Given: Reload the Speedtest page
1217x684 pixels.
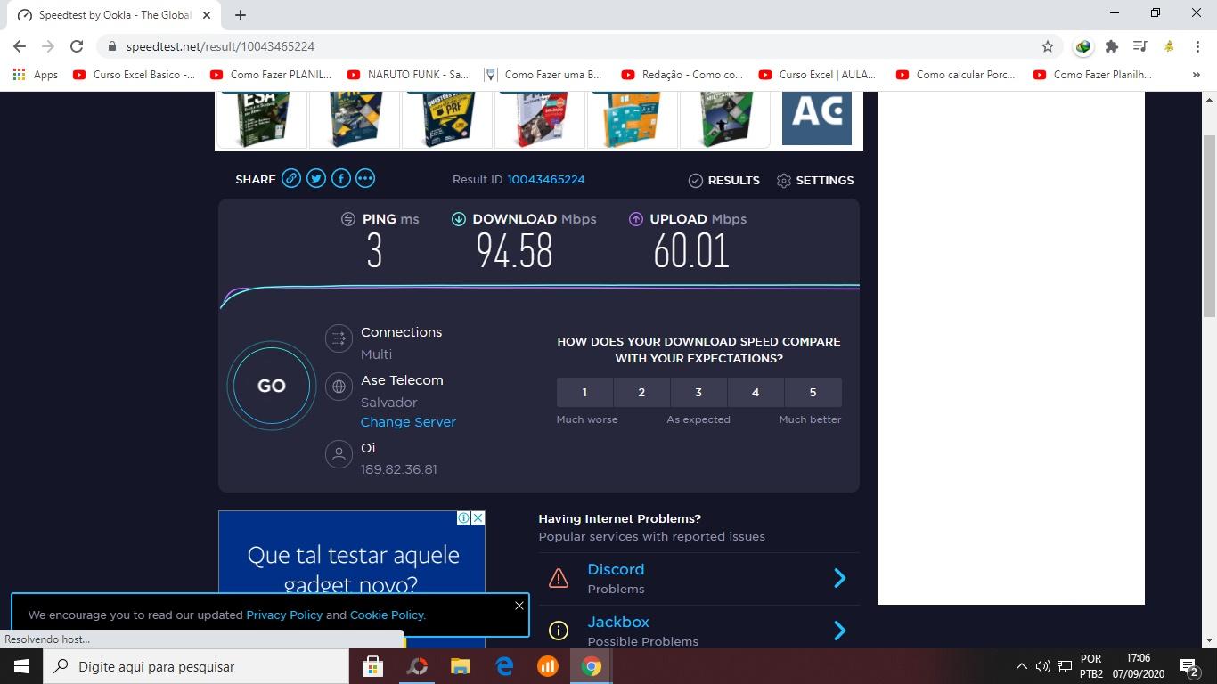Looking at the screenshot, I should point(77,46).
